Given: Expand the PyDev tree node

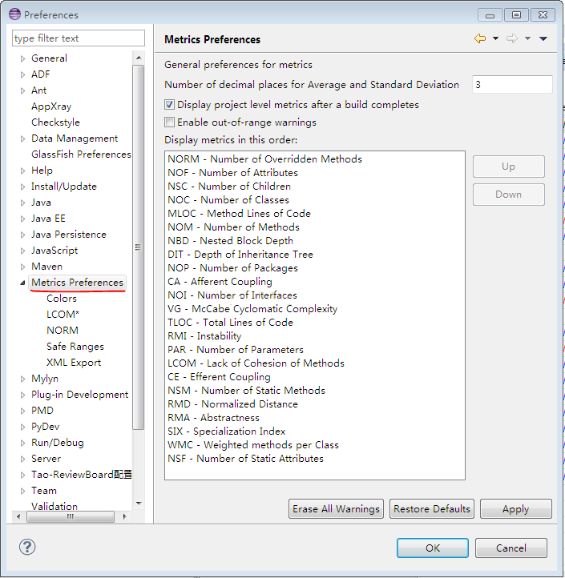Looking at the screenshot, I should pos(23,427).
